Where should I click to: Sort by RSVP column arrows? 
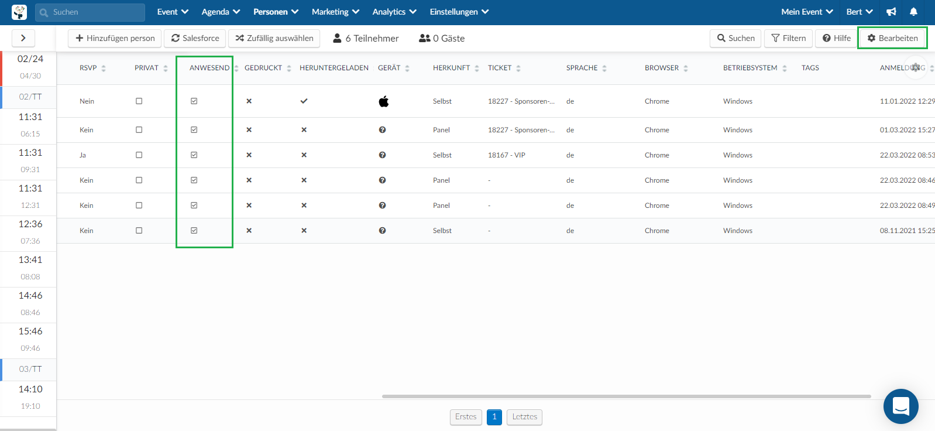(x=104, y=69)
